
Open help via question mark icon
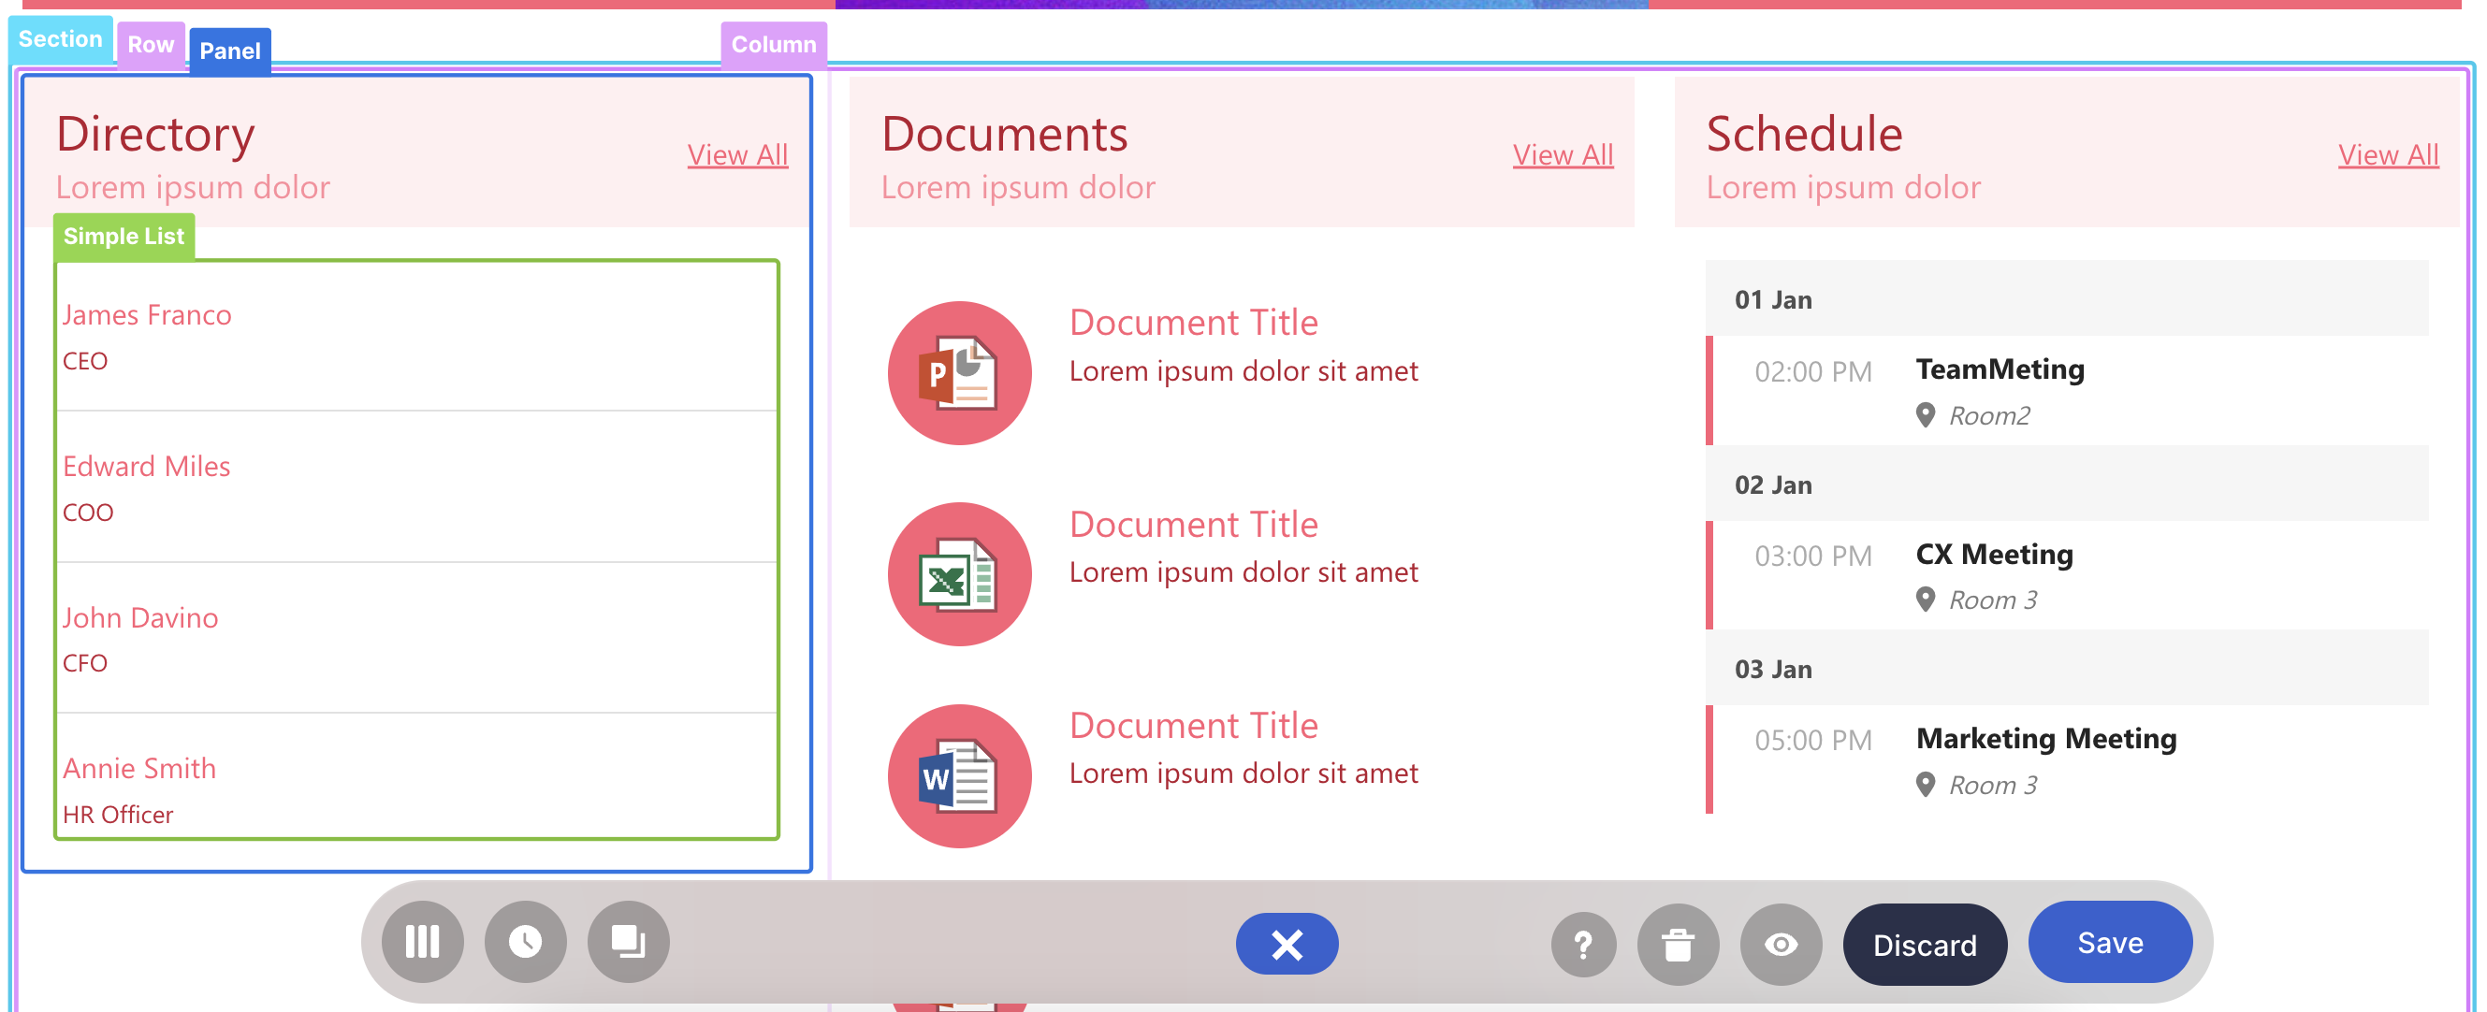(x=1583, y=945)
